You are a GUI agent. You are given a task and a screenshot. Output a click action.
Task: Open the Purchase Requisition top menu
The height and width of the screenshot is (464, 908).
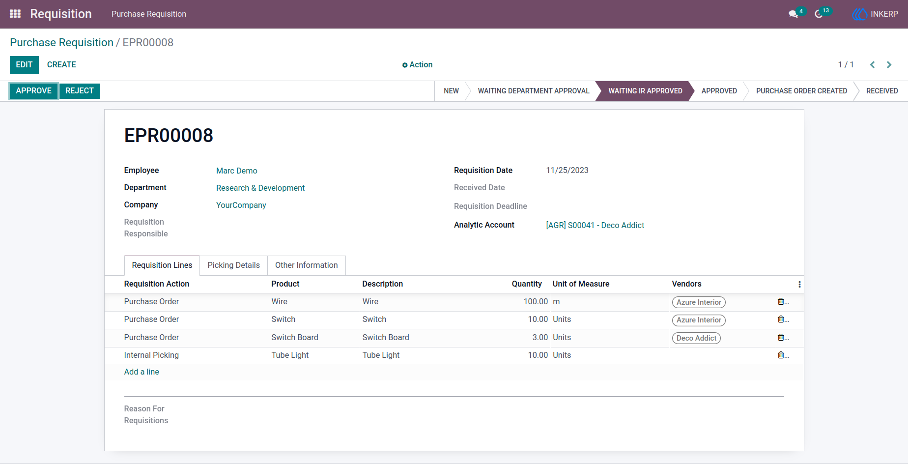tap(149, 14)
